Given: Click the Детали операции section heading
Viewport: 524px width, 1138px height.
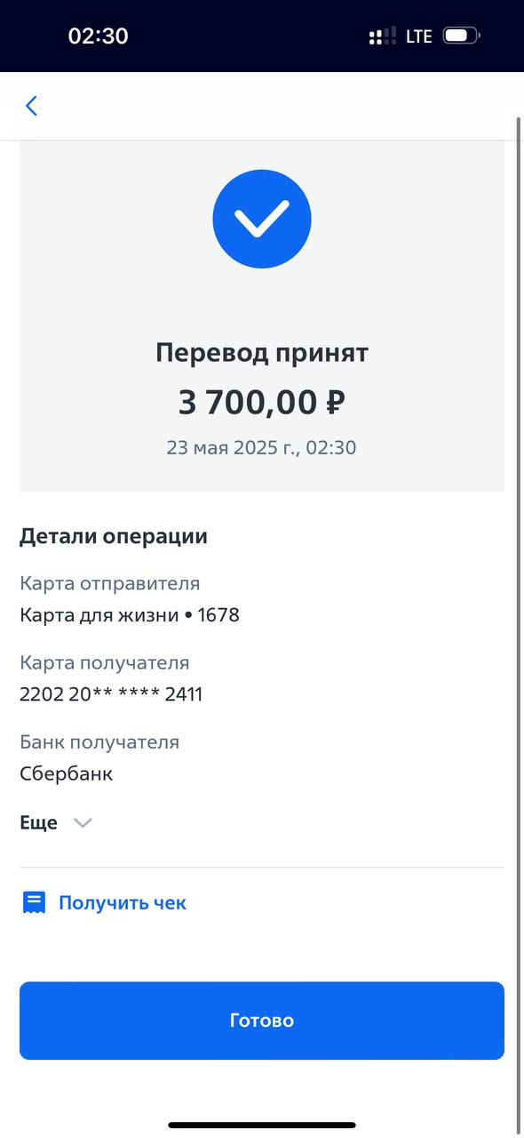Looking at the screenshot, I should [x=114, y=537].
